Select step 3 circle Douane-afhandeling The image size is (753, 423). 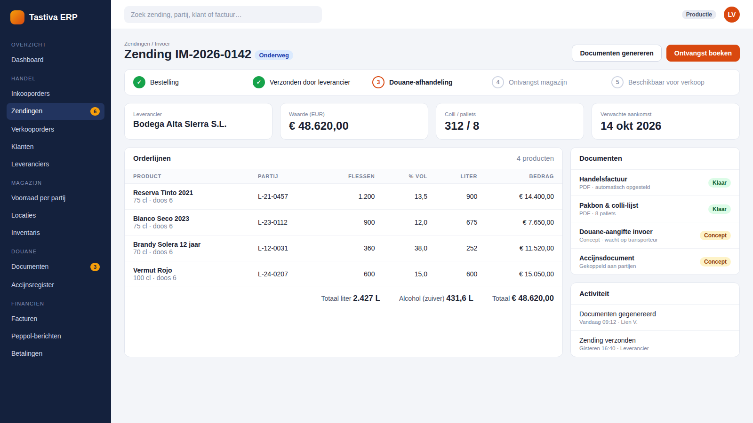378,82
